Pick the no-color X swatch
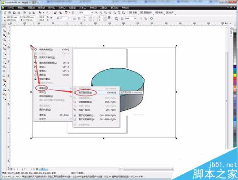Screen dimensions: 238x180 tap(235, 31)
